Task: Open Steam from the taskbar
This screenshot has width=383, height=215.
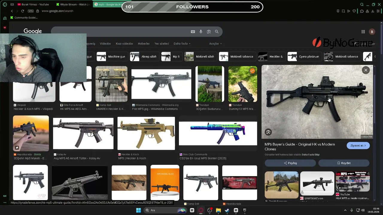Action: tap(227, 210)
